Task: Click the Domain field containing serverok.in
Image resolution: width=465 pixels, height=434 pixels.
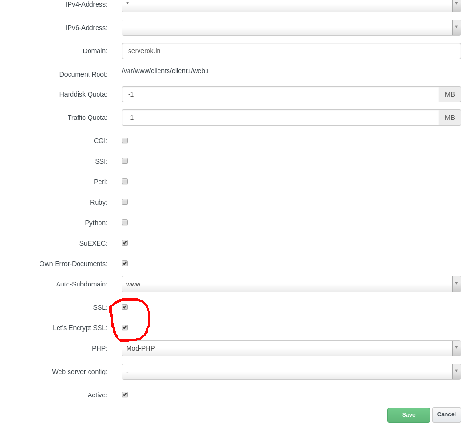Action: (x=291, y=51)
